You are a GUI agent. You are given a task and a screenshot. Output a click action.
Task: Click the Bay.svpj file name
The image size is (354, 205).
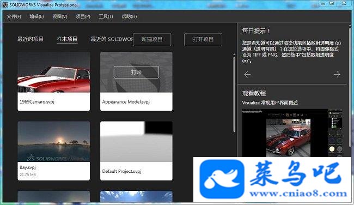tap(28, 167)
